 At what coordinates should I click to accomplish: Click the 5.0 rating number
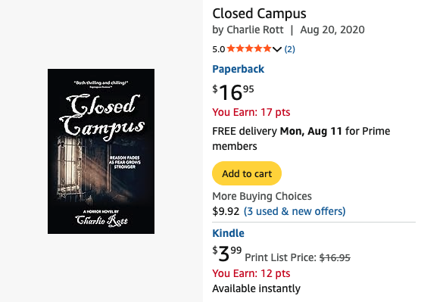click(x=218, y=49)
